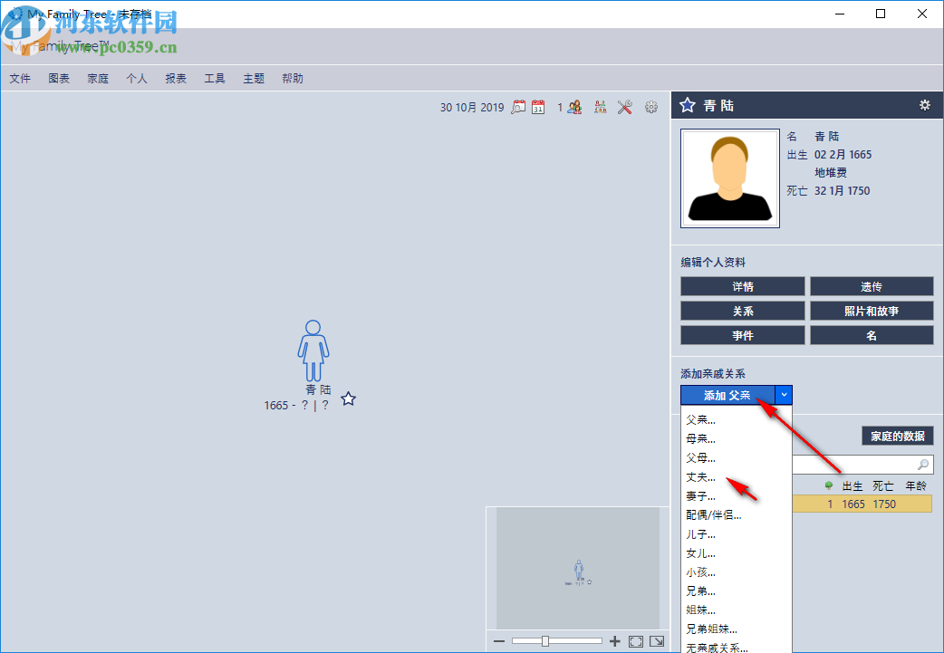Screen dimensions: 944x653
Task: Click the gray gear settings icon in chart toolbar
Action: pyautogui.click(x=651, y=107)
